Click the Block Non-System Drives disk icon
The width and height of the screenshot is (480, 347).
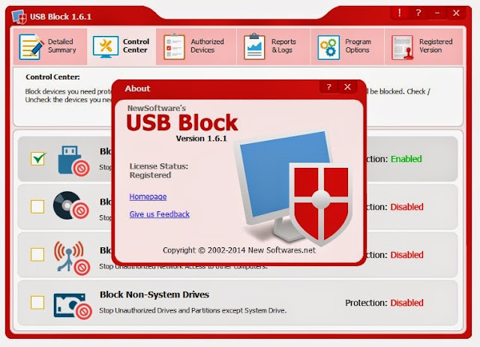click(x=73, y=307)
